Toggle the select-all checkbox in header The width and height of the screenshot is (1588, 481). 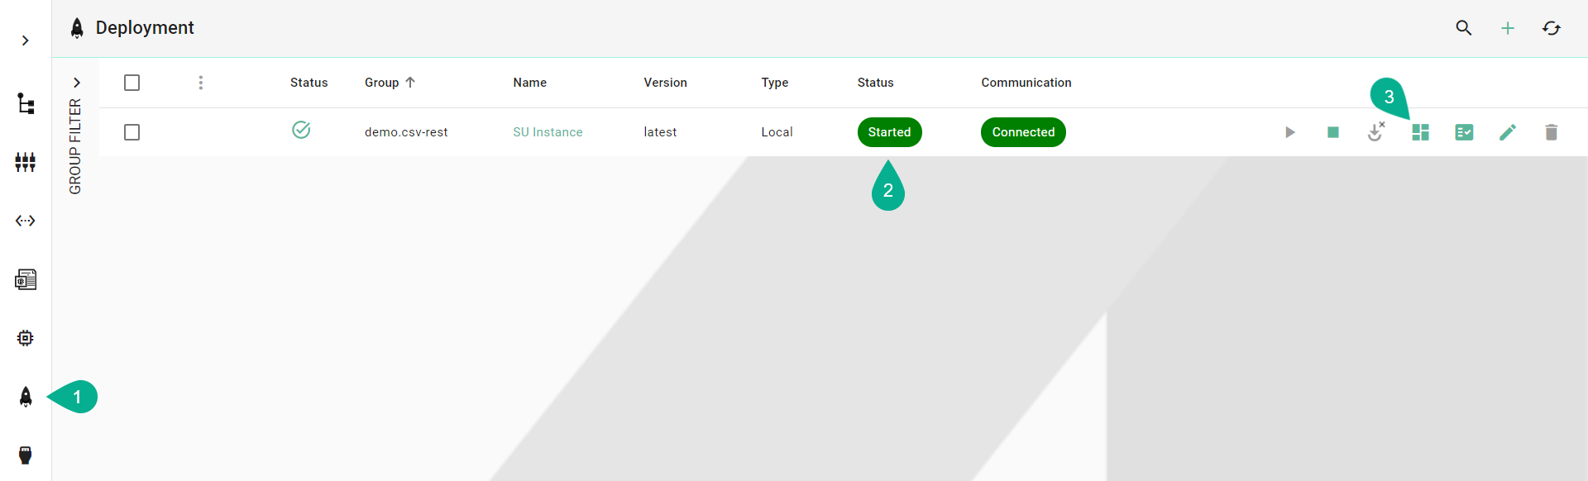(132, 83)
